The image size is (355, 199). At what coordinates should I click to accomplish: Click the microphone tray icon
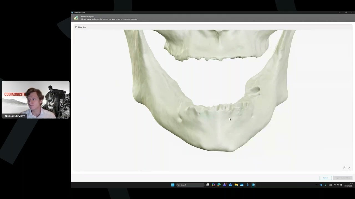[x=325, y=185]
